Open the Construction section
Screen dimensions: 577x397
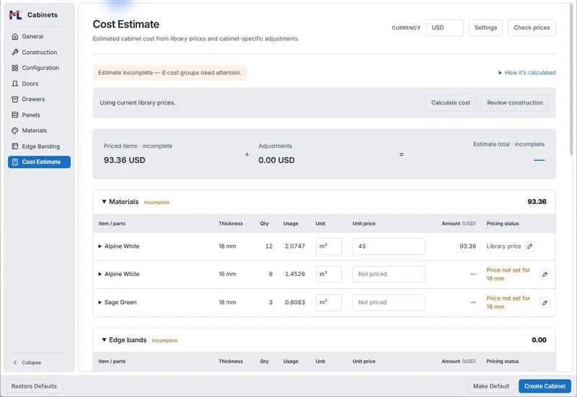(x=39, y=52)
